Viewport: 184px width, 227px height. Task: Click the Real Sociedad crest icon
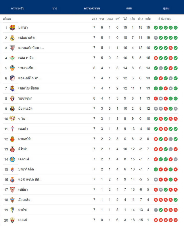12,88
